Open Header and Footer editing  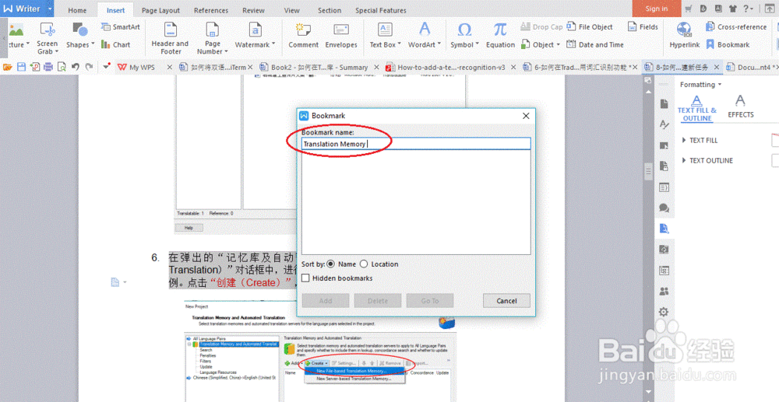[x=170, y=37]
